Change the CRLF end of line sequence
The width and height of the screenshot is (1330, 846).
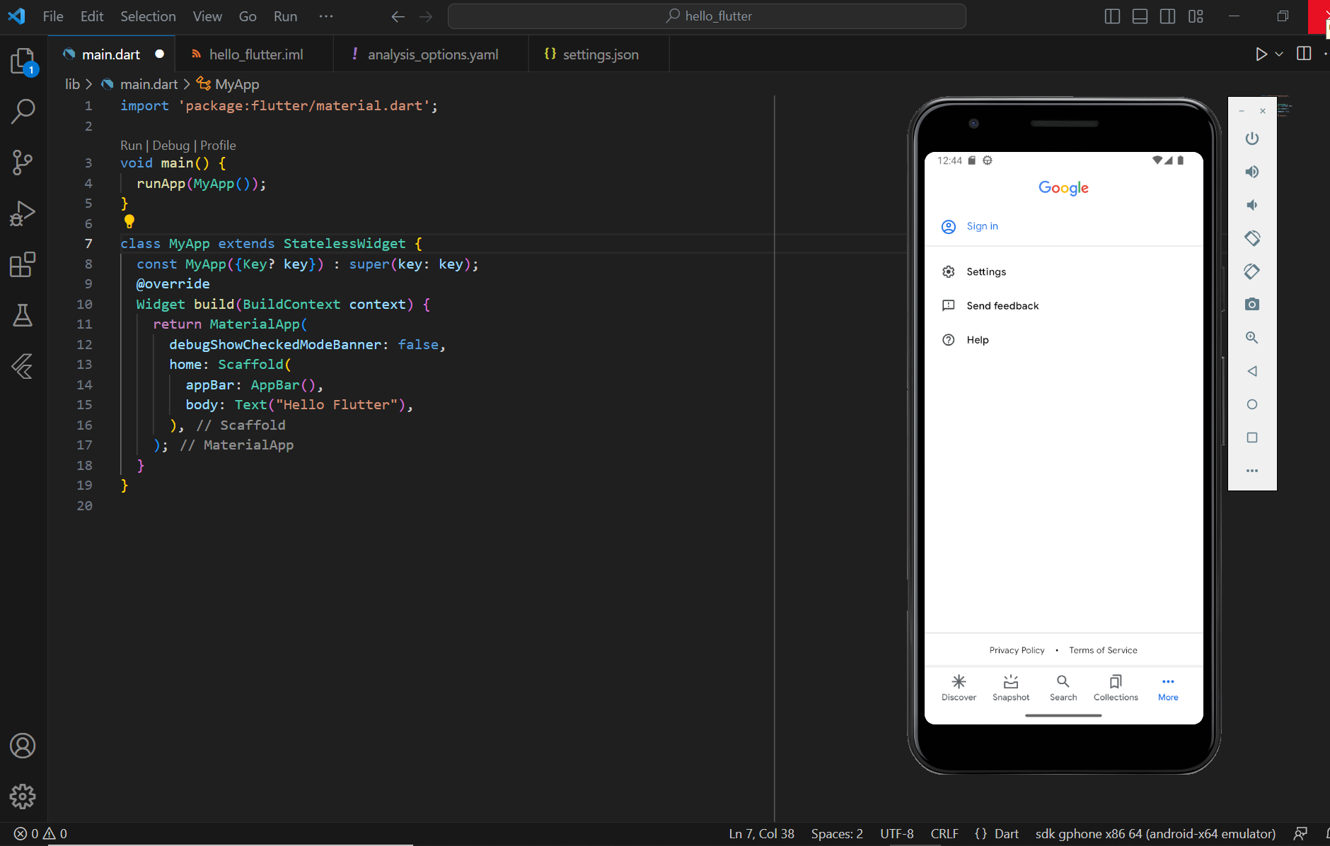944,834
